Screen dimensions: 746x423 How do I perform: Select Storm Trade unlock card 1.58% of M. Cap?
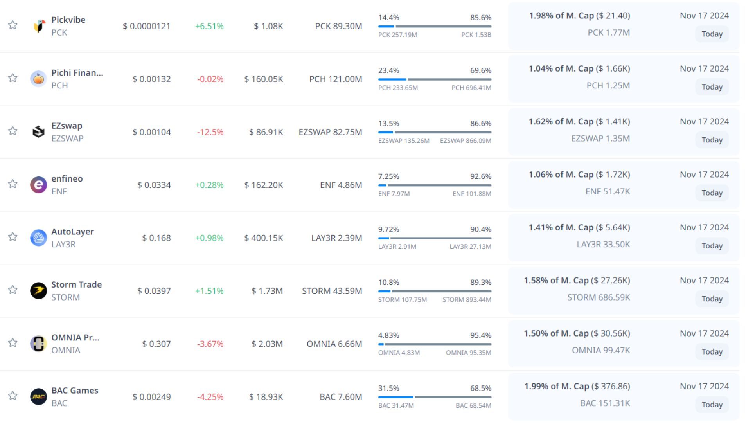click(x=577, y=281)
